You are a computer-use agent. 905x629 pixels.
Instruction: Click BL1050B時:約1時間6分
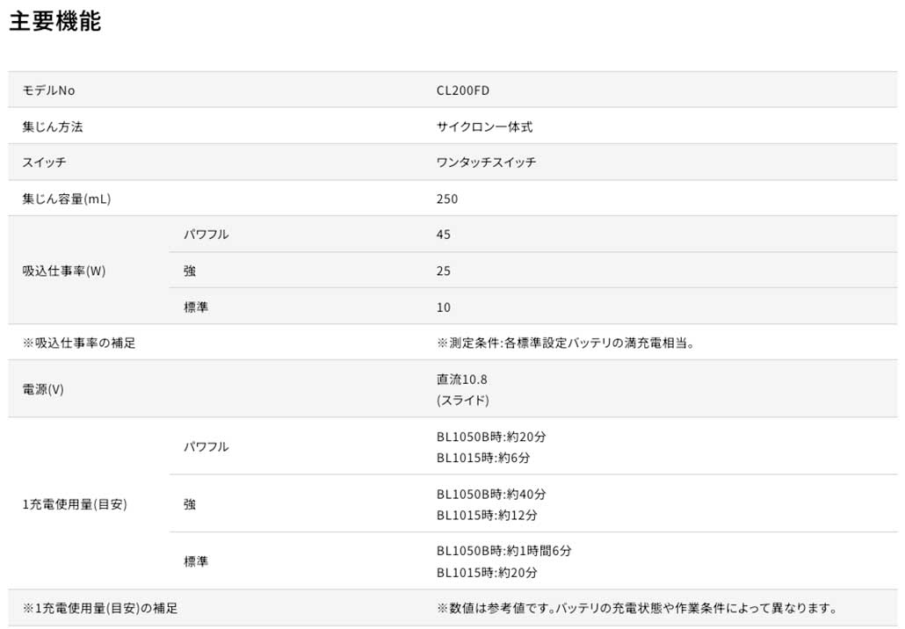(x=503, y=551)
